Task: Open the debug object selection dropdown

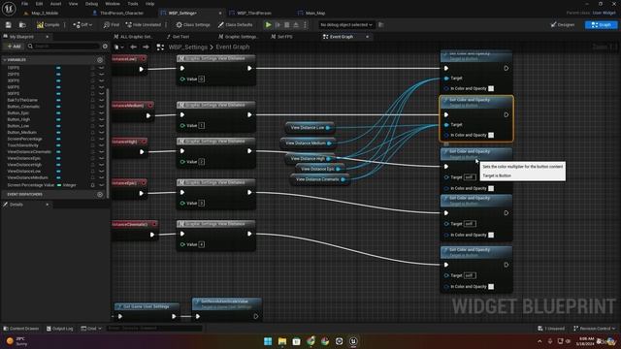Action: click(x=346, y=25)
